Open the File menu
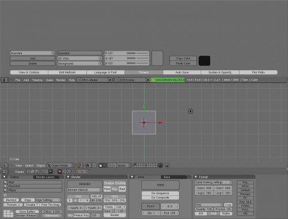This screenshot has width=288, height=219. [x=18, y=80]
